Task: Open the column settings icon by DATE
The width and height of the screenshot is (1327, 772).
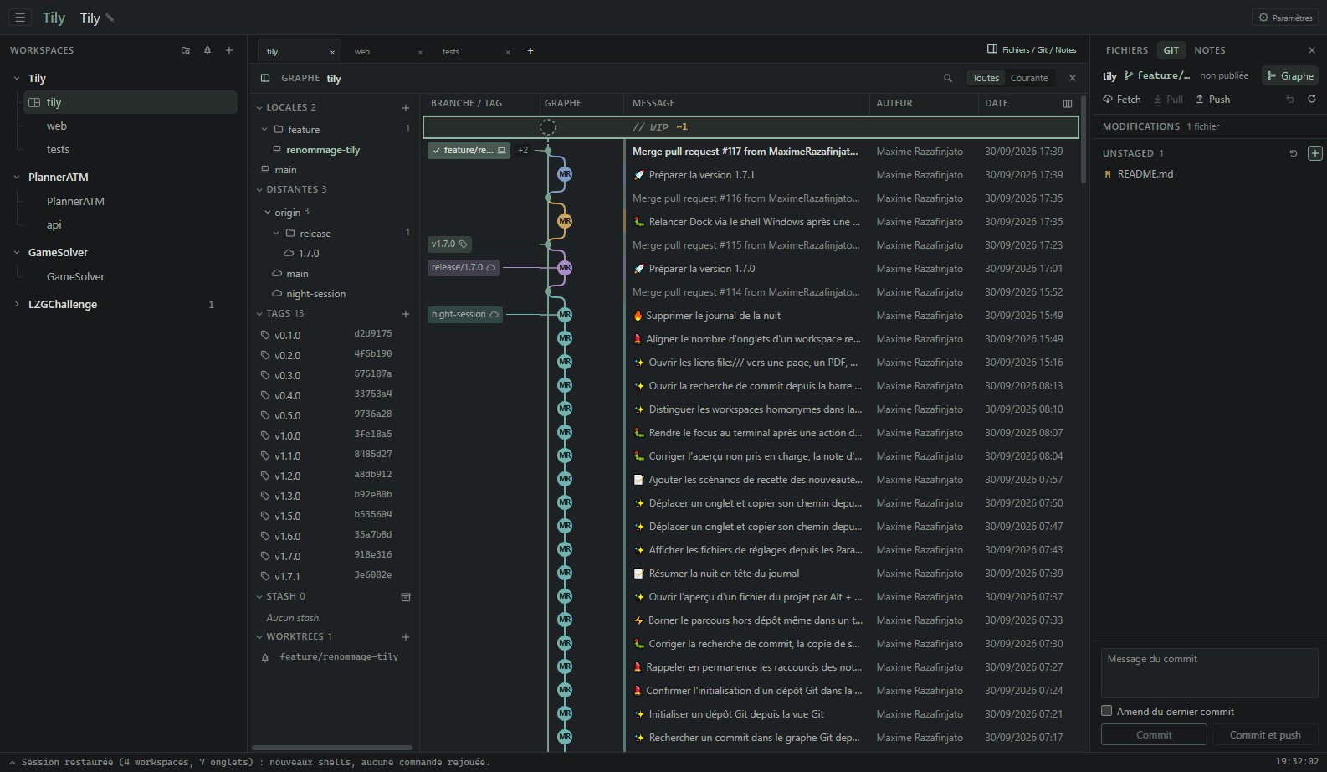Action: [1068, 104]
